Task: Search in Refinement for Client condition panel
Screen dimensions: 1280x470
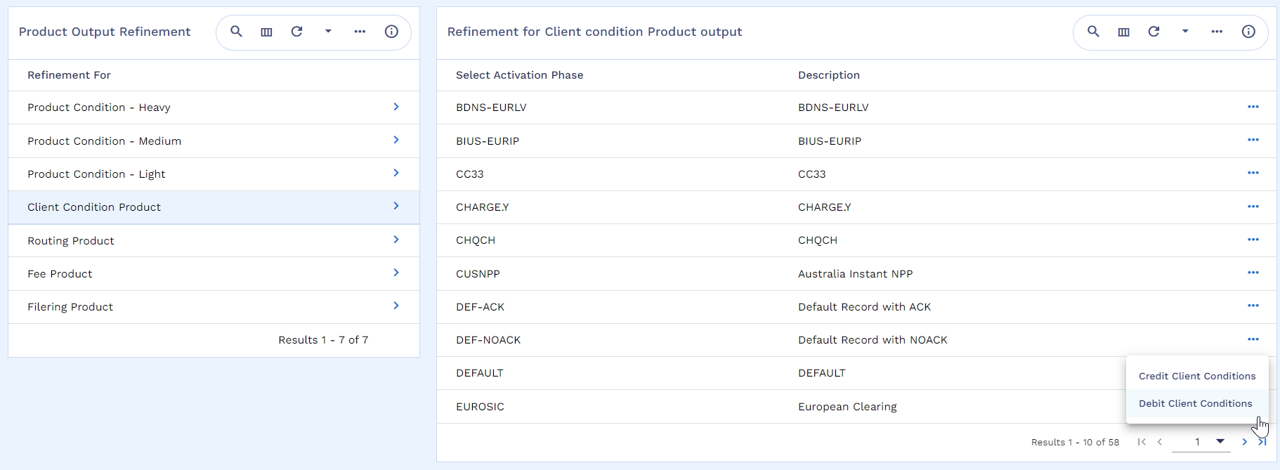Action: tap(1093, 32)
